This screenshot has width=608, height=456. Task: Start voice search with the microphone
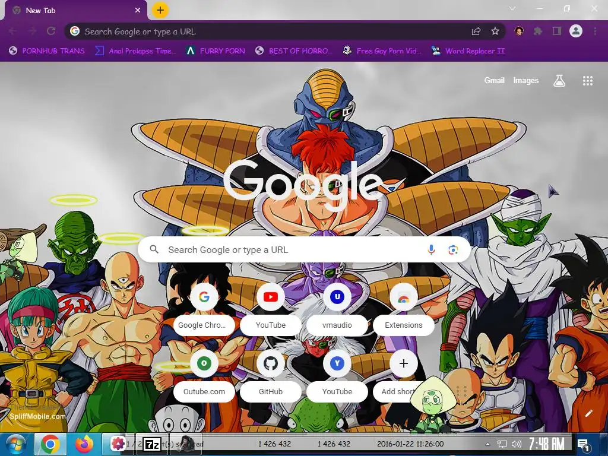tap(431, 250)
